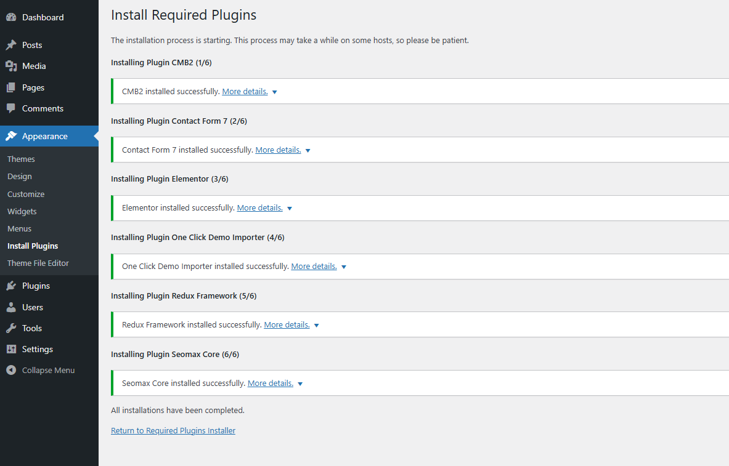Click the Tools wrench icon
The height and width of the screenshot is (466, 729).
11,328
